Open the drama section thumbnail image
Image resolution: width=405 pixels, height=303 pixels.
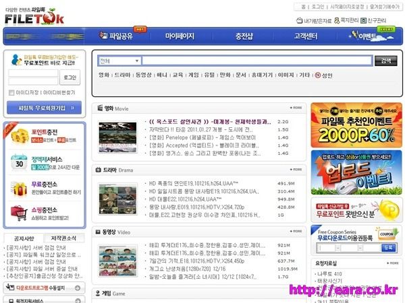click(x=117, y=199)
